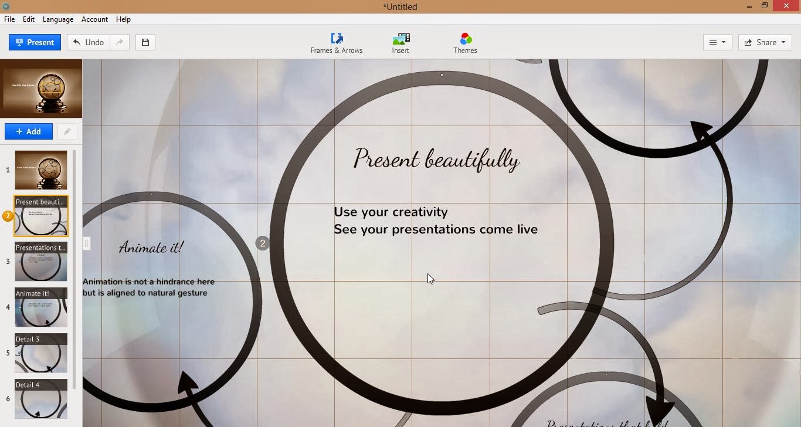801x427 pixels.
Task: Collapse the left sidebar panel handle
Action: [x=86, y=243]
